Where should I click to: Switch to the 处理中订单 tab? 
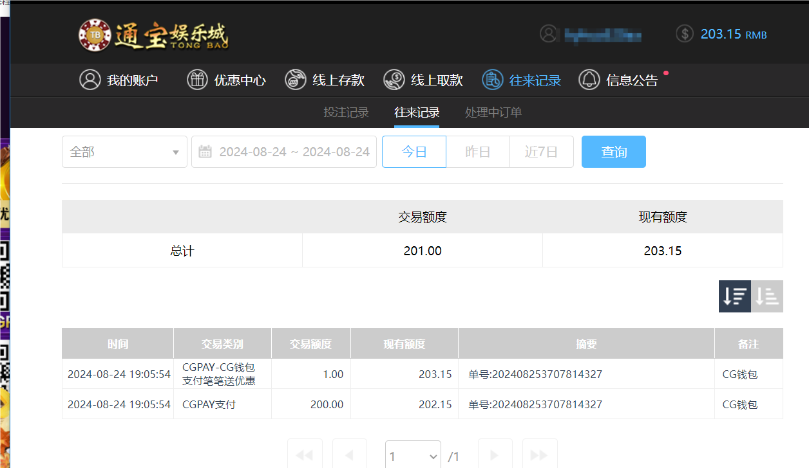(493, 112)
